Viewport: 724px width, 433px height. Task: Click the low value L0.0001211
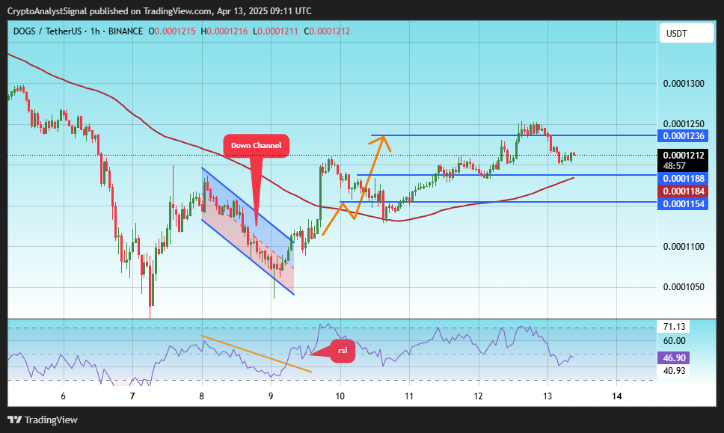[275, 31]
